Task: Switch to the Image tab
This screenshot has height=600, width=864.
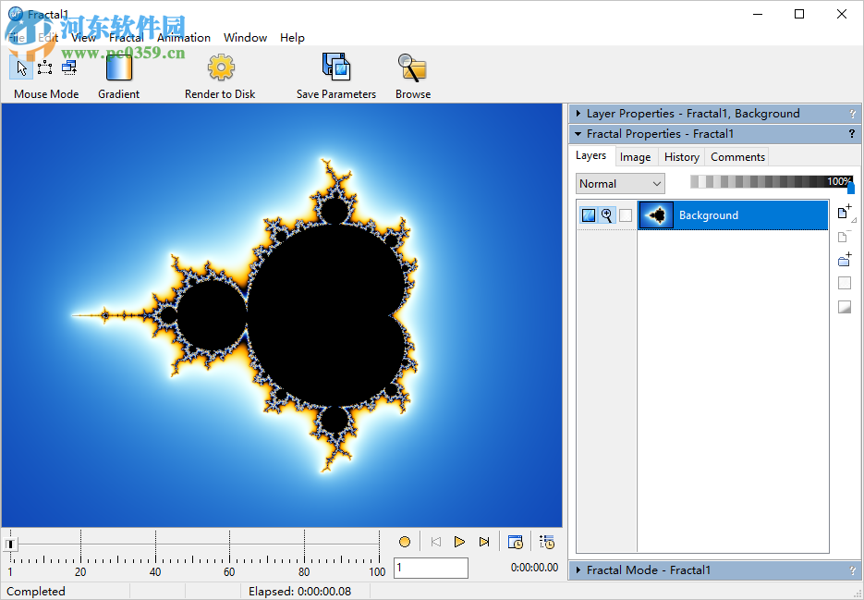Action: pos(635,156)
